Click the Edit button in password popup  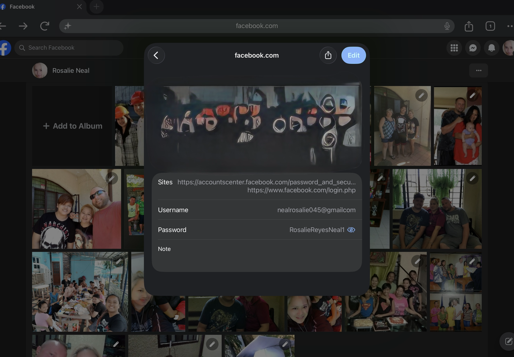click(x=354, y=55)
